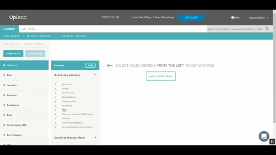Pause the video playback
The width and height of the screenshot is (276, 155).
[272, 142]
